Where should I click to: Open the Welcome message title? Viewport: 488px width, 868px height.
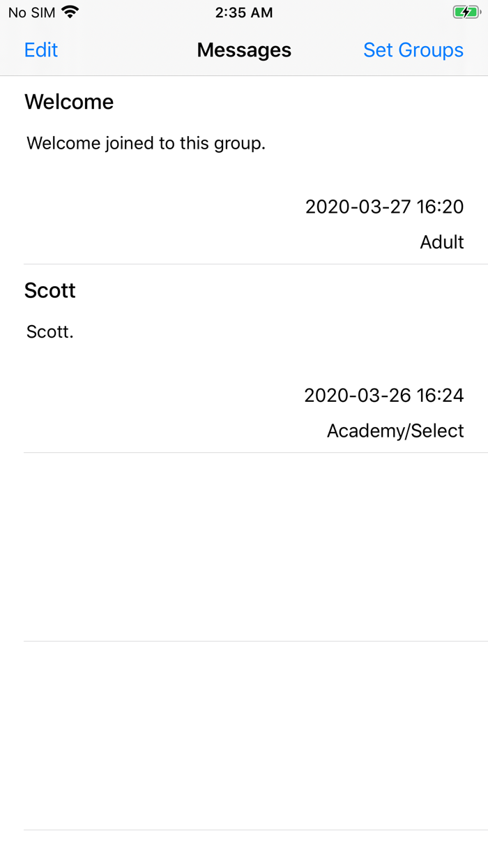(x=69, y=102)
